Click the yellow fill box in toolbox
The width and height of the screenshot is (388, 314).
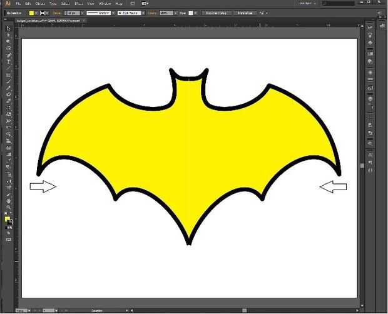pos(7,219)
